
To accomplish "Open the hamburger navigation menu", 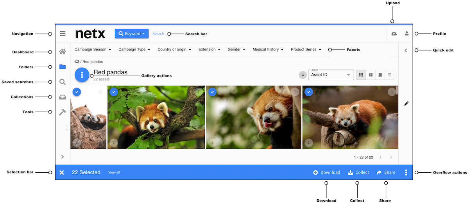I will [x=63, y=34].
